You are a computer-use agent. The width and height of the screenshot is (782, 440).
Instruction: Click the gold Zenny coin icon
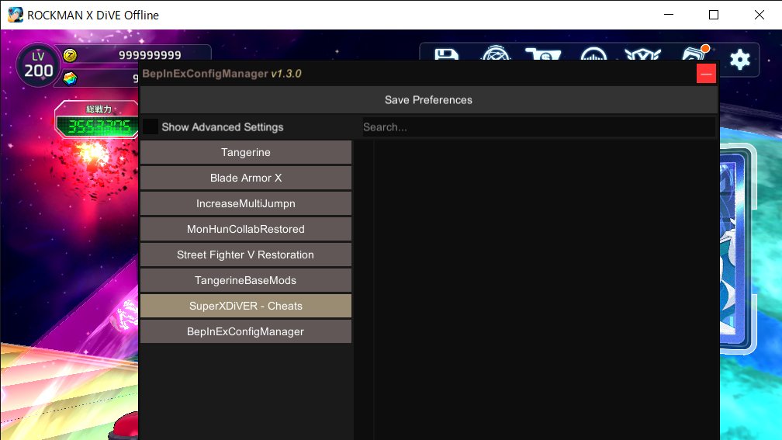pyautogui.click(x=71, y=55)
